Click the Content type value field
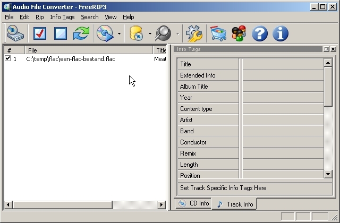 (x=283, y=108)
